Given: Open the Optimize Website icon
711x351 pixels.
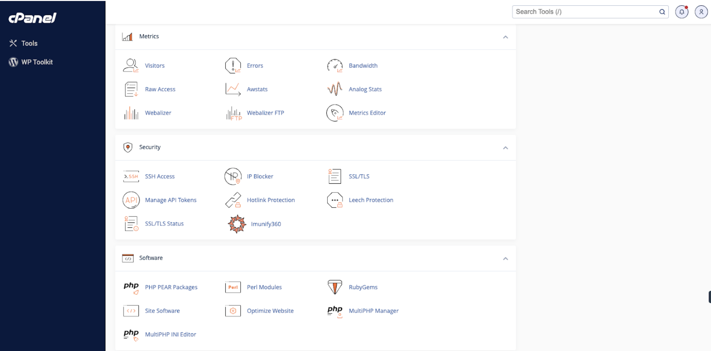Looking at the screenshot, I should pyautogui.click(x=233, y=311).
